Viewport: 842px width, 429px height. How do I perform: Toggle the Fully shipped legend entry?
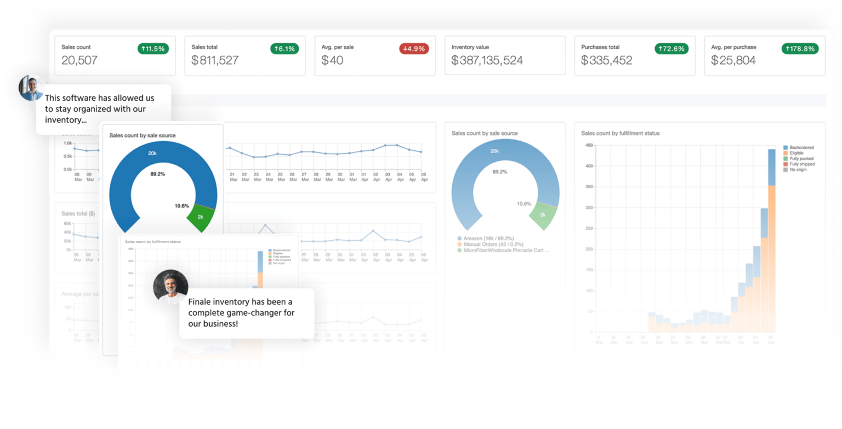click(x=800, y=164)
